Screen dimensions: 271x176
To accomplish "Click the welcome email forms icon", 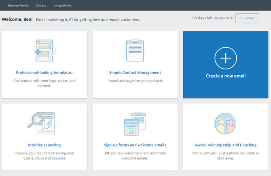I will click(135, 124).
